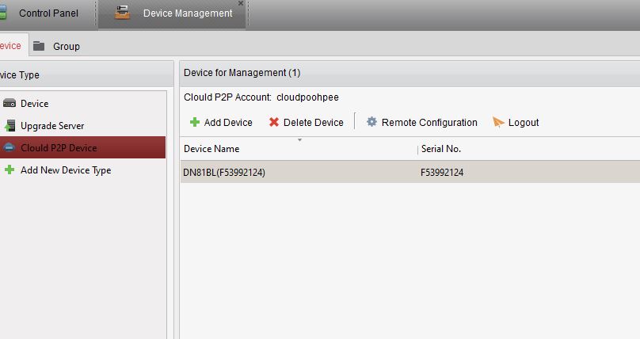The image size is (640, 339).
Task: Select device row DN81BL(F53992124)
Action: click(410, 172)
